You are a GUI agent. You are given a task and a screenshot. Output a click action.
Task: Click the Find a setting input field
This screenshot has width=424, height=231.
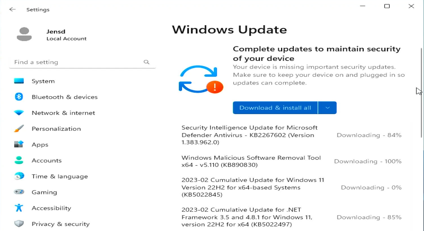pyautogui.click(x=71, y=62)
